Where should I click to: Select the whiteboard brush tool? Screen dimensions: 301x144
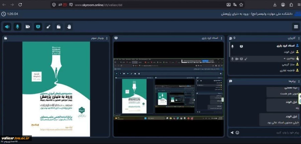(48, 27)
